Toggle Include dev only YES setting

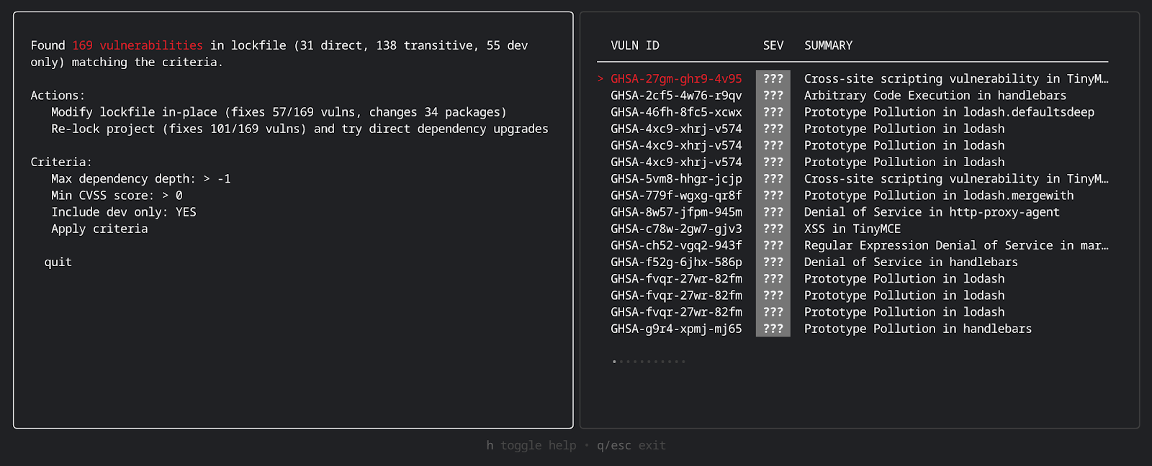click(x=124, y=212)
